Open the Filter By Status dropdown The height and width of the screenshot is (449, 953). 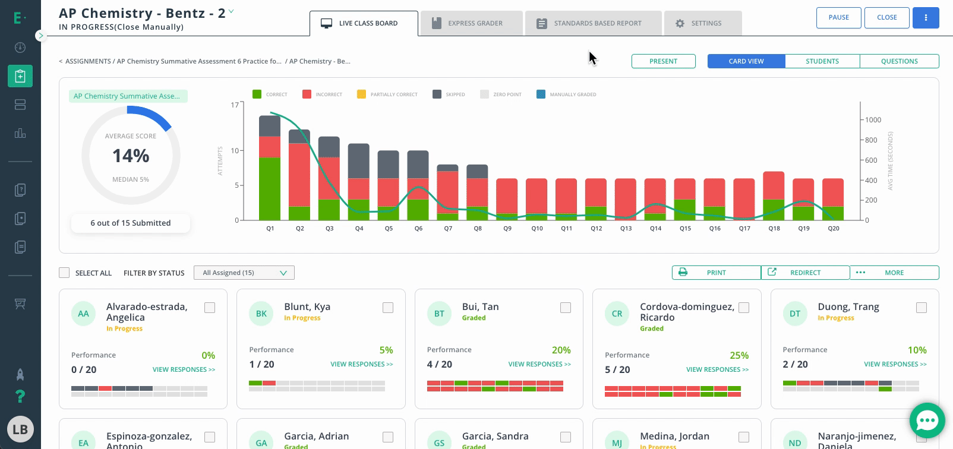coord(244,273)
